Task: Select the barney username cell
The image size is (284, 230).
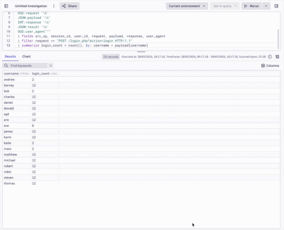Action: click(17, 85)
